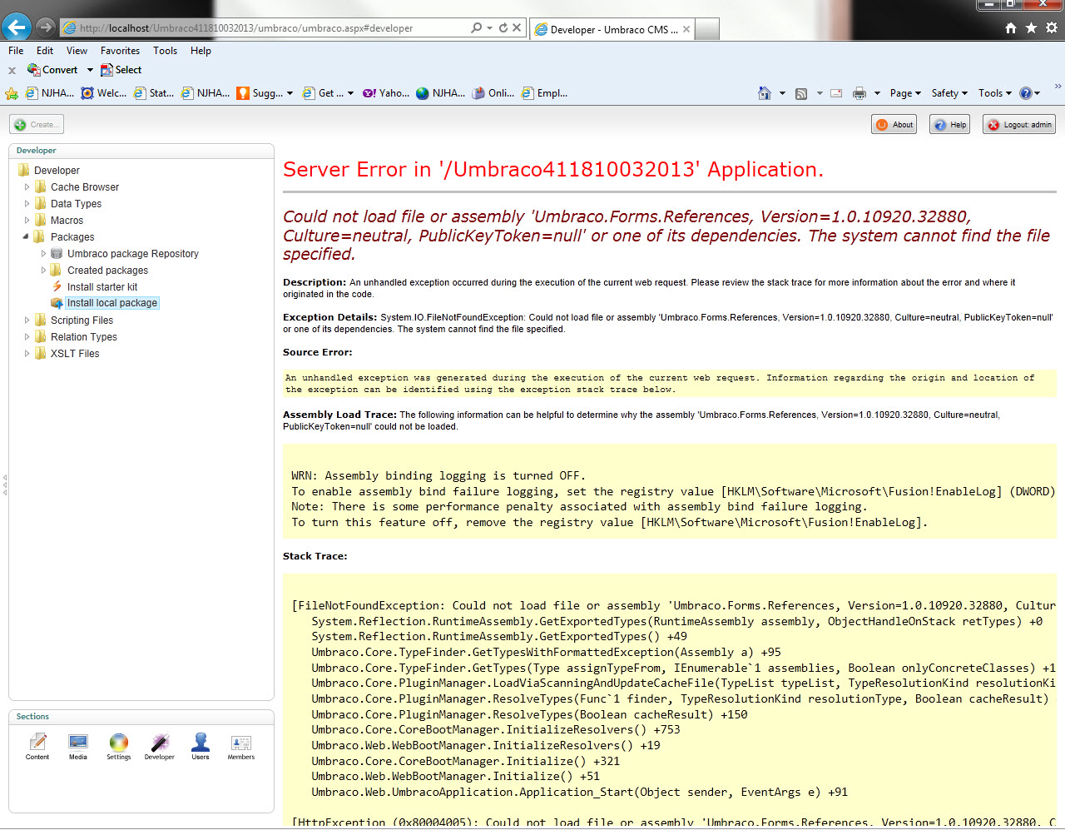Collapse the Packages tree node
Viewport: 1065px width, 830px height.
click(x=26, y=237)
